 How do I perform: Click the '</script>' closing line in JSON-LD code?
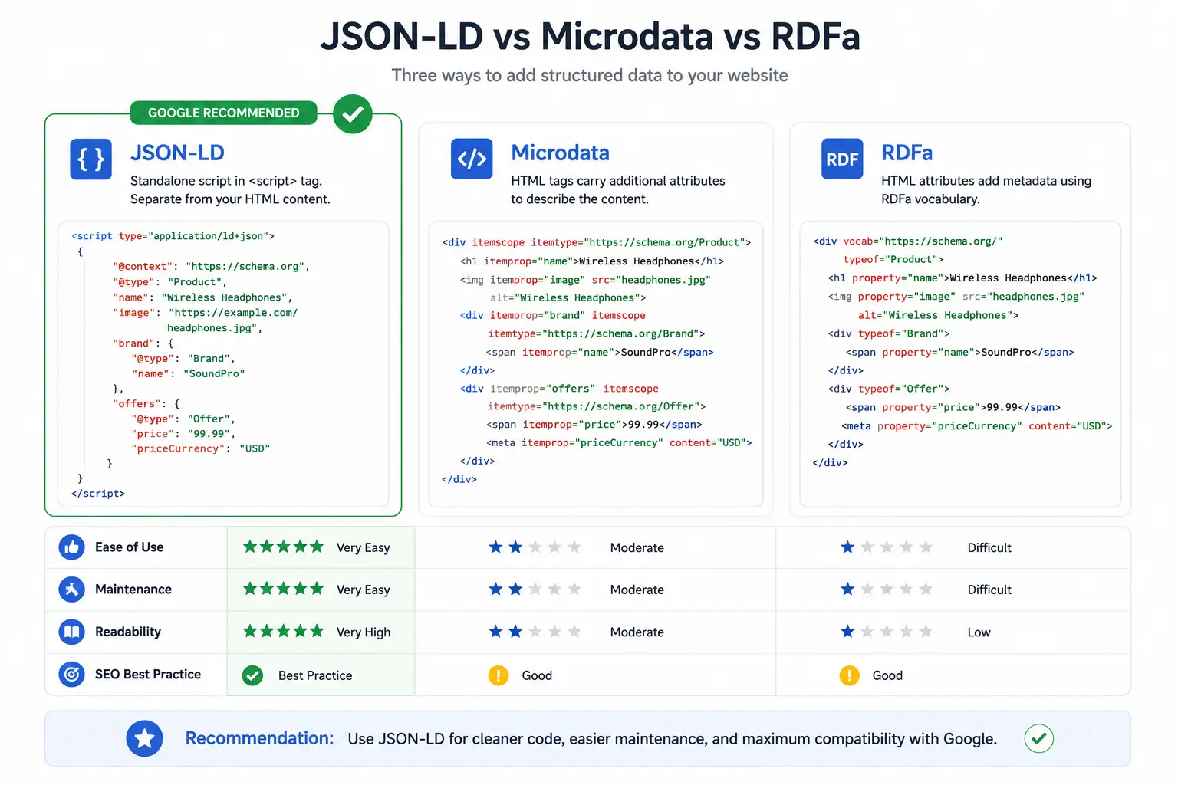click(x=98, y=494)
